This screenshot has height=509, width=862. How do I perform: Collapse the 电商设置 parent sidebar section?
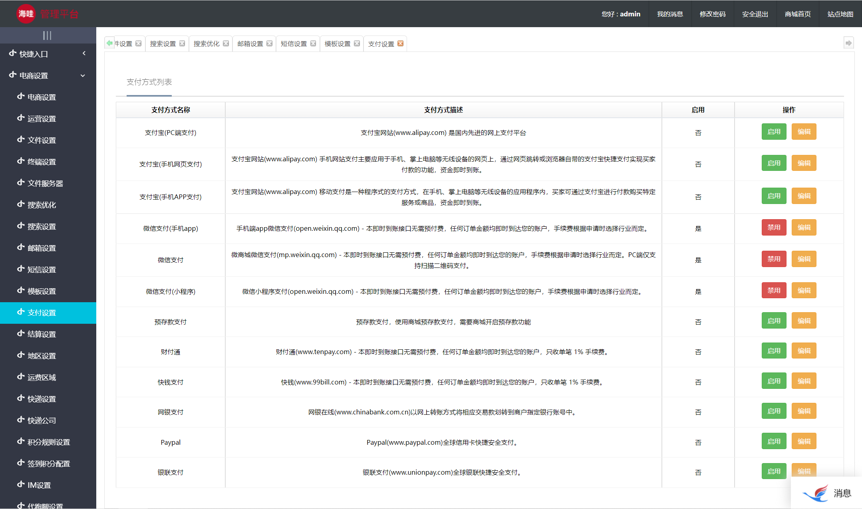coord(48,75)
